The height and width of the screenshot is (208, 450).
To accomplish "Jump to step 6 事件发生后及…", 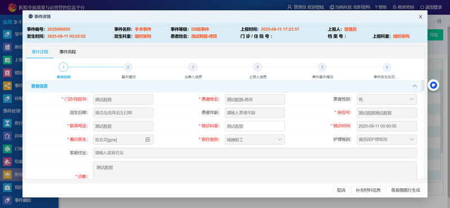I will pyautogui.click(x=387, y=67).
